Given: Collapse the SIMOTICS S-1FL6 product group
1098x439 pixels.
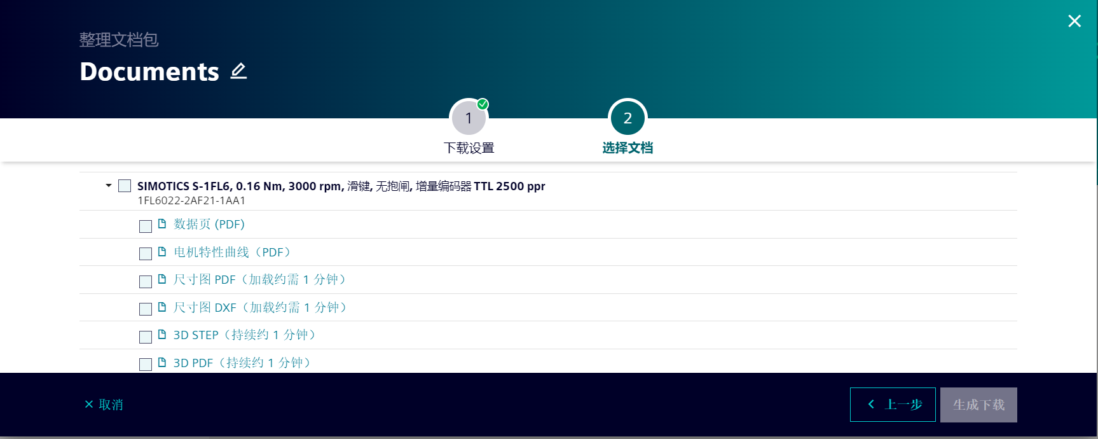Looking at the screenshot, I should pyautogui.click(x=109, y=186).
